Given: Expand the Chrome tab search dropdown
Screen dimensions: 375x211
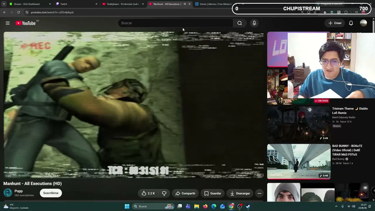Looking at the screenshot, I should click(4, 4).
